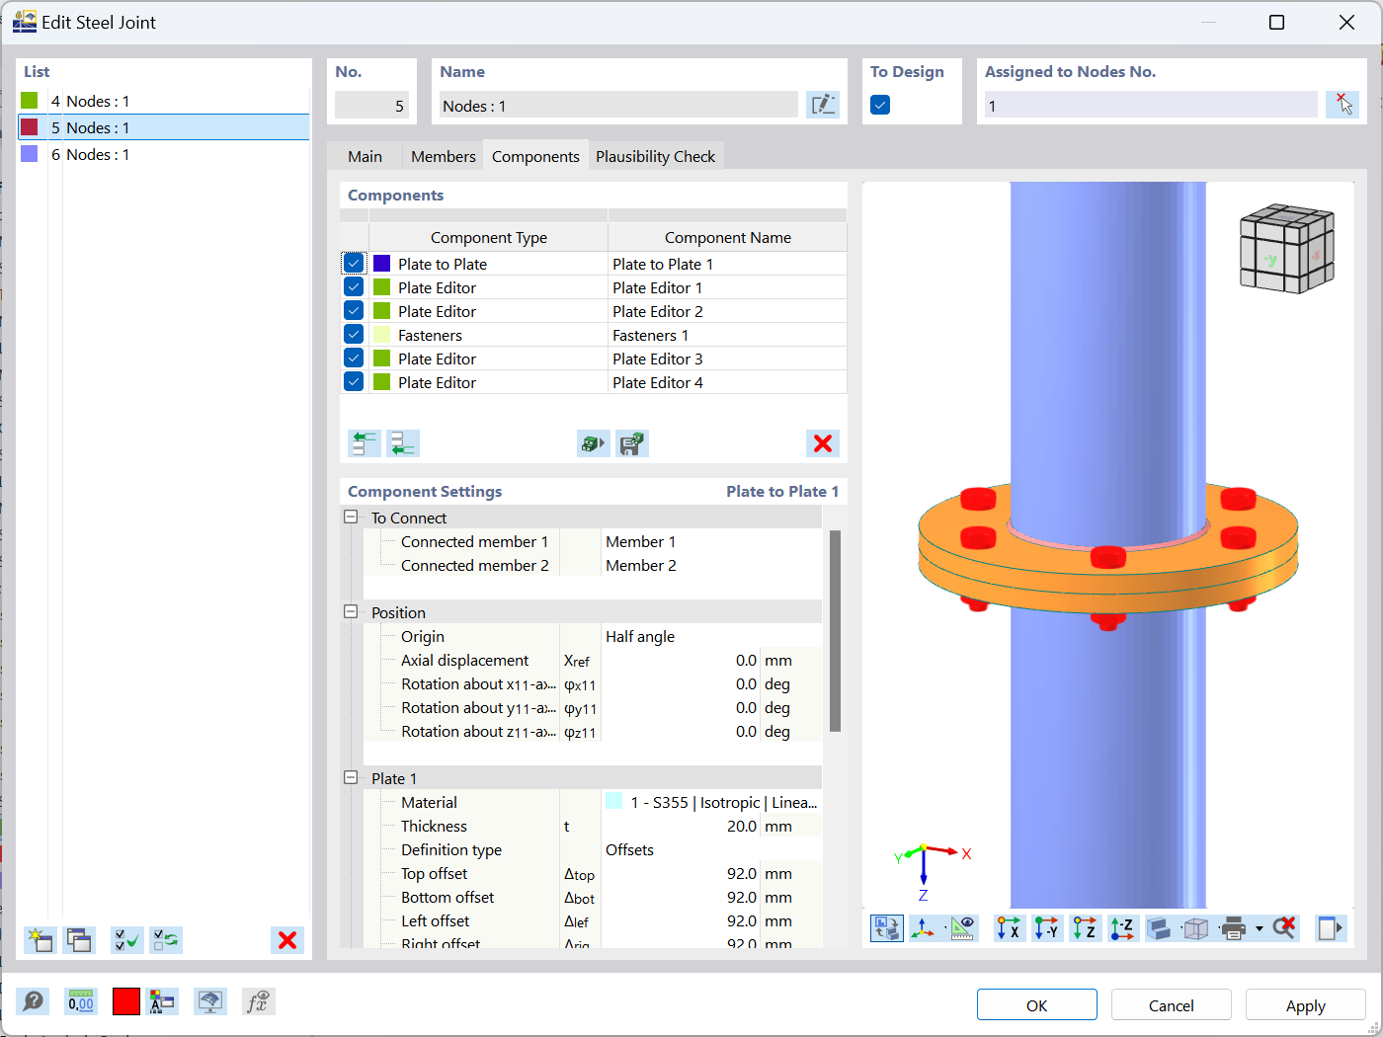The width and height of the screenshot is (1383, 1037).
Task: Open the decimal places 0.00 settings icon
Action: 80,1001
